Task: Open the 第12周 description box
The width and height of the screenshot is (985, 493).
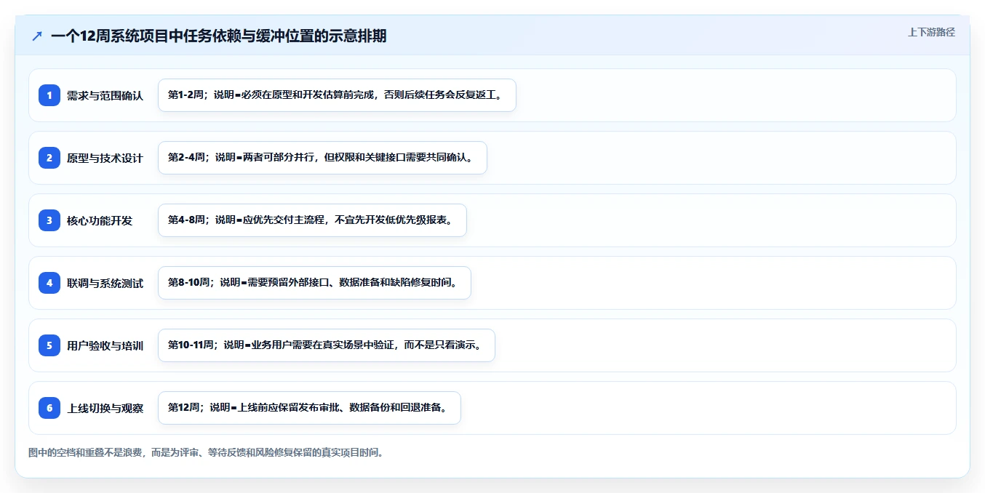Action: pos(309,408)
